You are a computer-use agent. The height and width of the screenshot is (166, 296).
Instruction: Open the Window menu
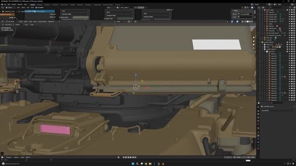[x=20, y=5]
